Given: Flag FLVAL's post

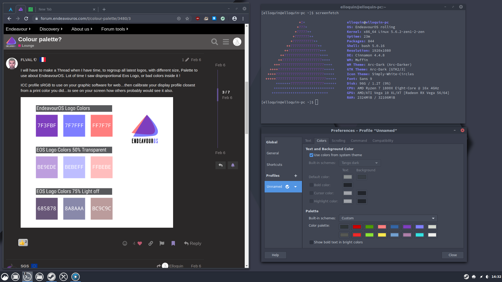Looking at the screenshot, I should click(x=162, y=243).
